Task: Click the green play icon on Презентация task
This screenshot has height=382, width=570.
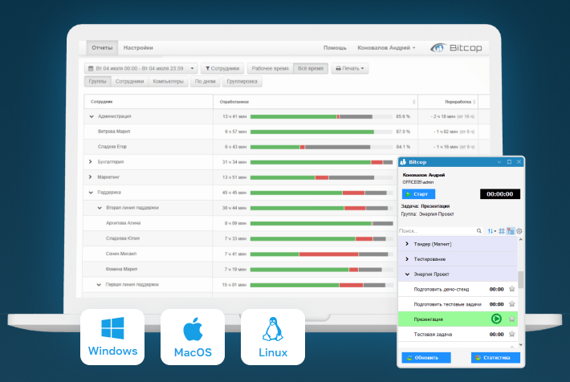Action: 496,319
